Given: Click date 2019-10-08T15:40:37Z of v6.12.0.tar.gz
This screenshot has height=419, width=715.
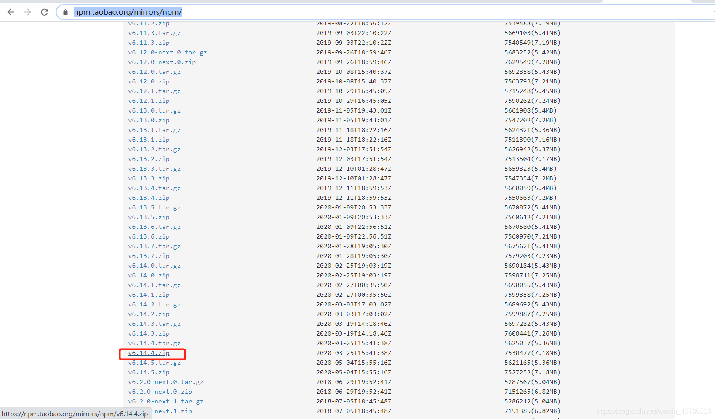Looking at the screenshot, I should tap(354, 72).
